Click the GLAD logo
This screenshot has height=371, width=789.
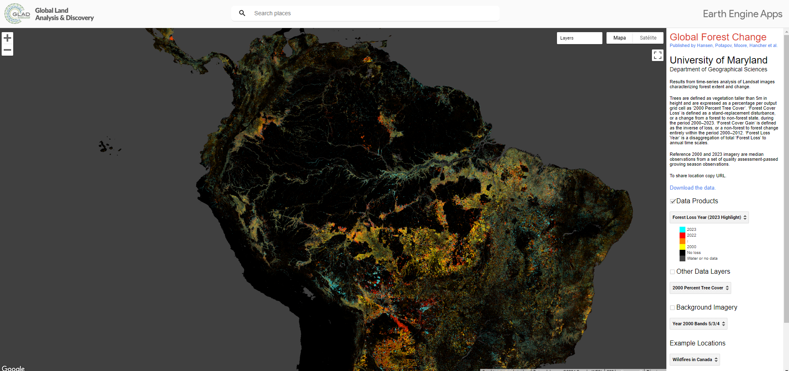click(x=17, y=14)
